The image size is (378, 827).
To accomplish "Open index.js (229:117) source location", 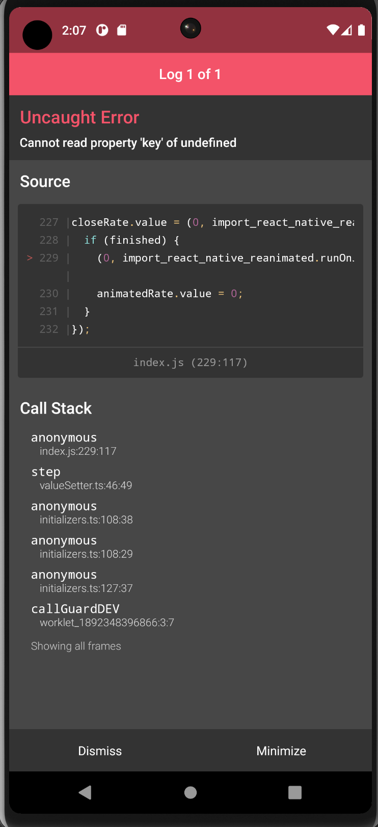I will pos(190,362).
